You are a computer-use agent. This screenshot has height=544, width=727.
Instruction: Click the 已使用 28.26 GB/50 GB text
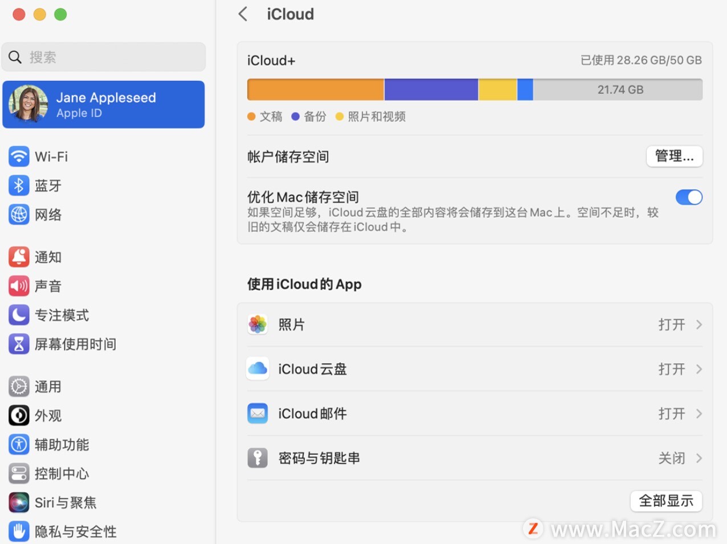[641, 60]
